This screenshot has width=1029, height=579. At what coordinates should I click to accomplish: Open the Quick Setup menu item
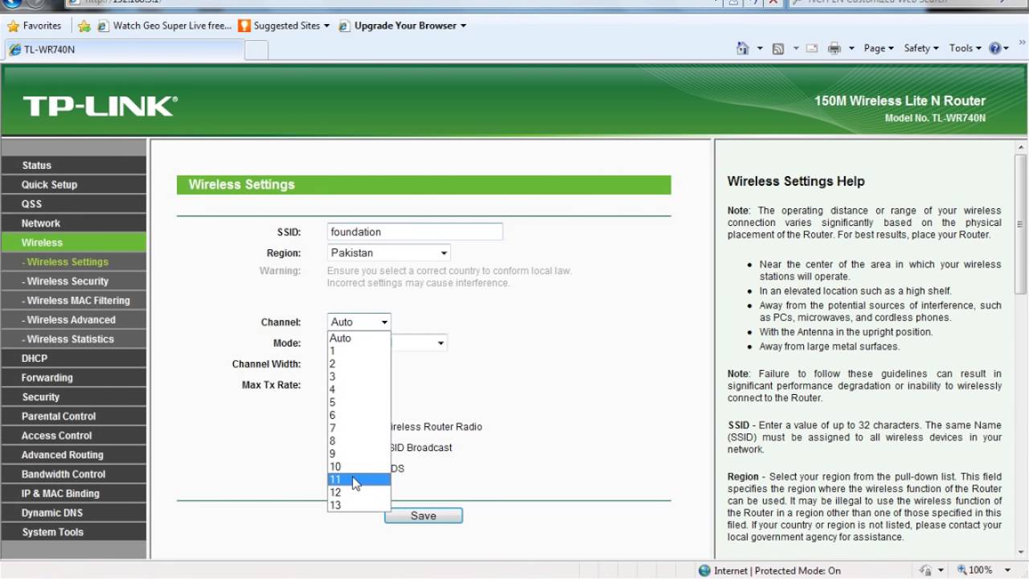tap(73, 184)
